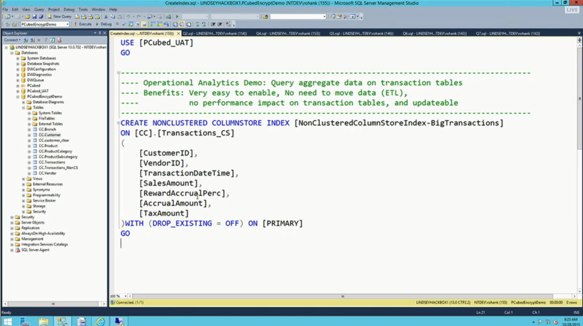Click the Start green arrow icon

pos(177,16)
